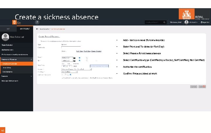Open Entitlements in sidebar
211x133 pixels.
click(16, 72)
